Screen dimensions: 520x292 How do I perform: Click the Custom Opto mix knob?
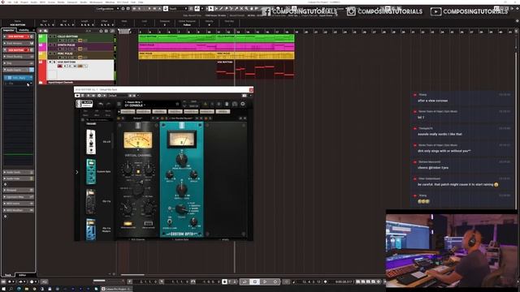[x=194, y=221]
